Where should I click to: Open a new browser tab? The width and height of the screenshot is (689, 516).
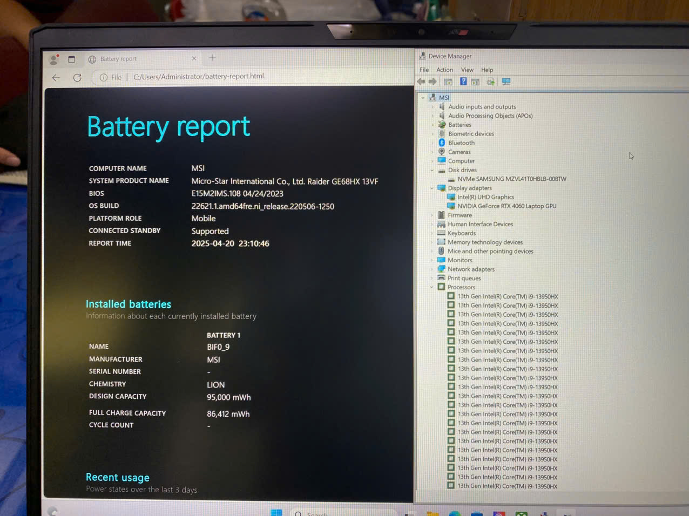212,58
